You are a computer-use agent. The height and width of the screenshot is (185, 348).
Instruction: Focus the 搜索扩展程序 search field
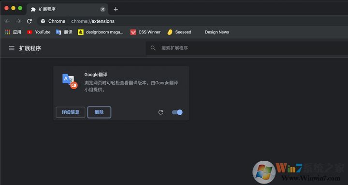point(247,48)
